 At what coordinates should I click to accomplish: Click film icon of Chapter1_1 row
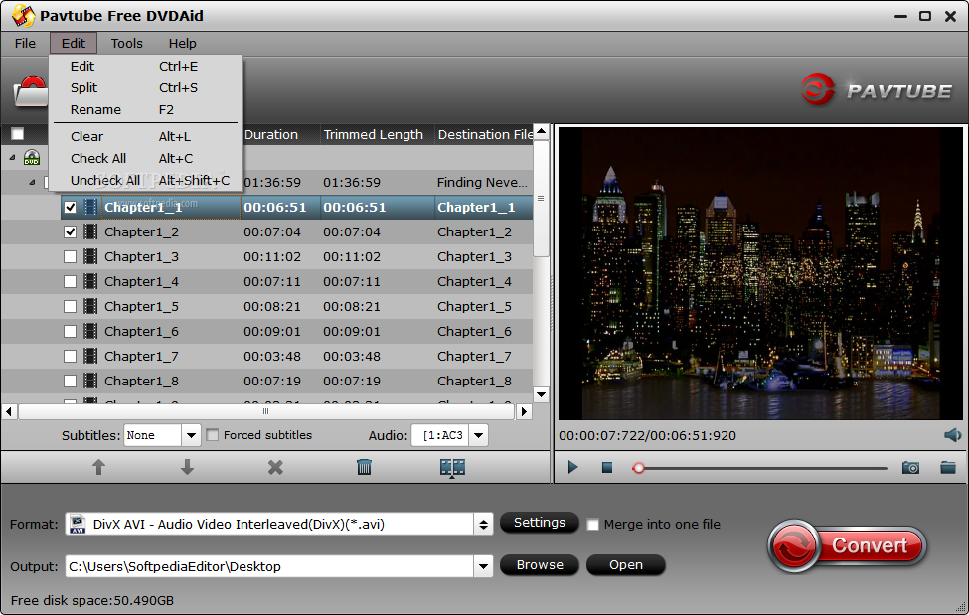pos(90,207)
